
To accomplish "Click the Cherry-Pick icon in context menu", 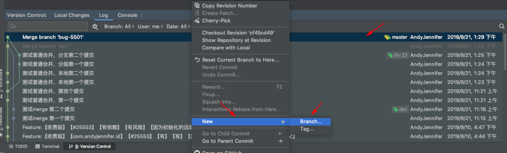I will (x=197, y=20).
